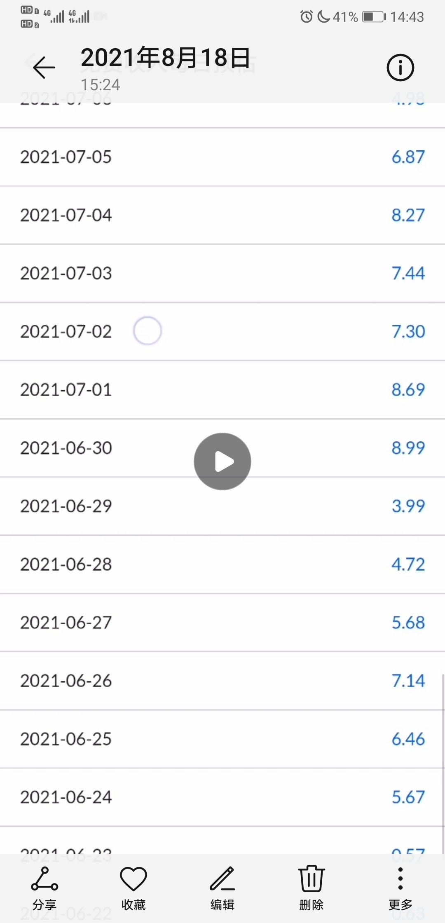Tap the 5.68 value link
Image resolution: width=445 pixels, height=923 pixels.
pyautogui.click(x=408, y=623)
